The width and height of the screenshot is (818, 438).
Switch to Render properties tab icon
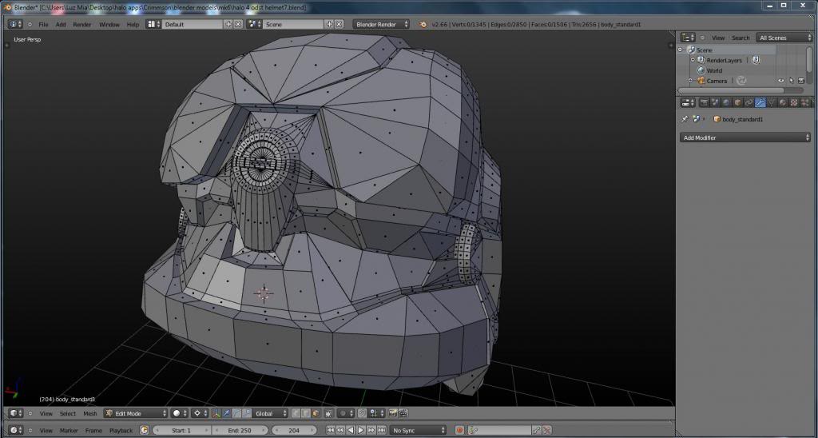coord(704,102)
